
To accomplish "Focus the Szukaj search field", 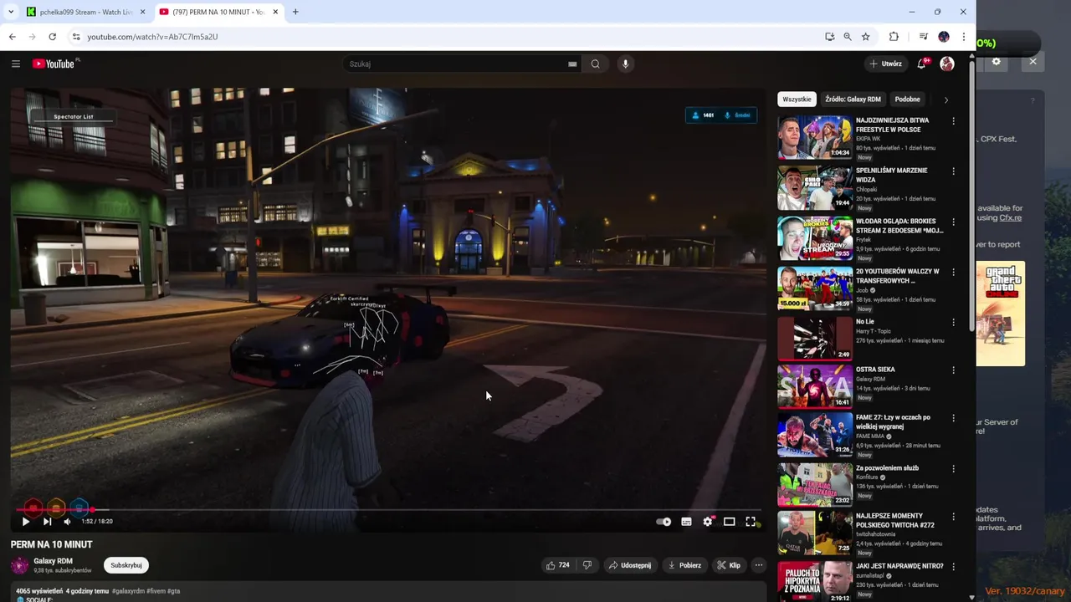I will [456, 64].
